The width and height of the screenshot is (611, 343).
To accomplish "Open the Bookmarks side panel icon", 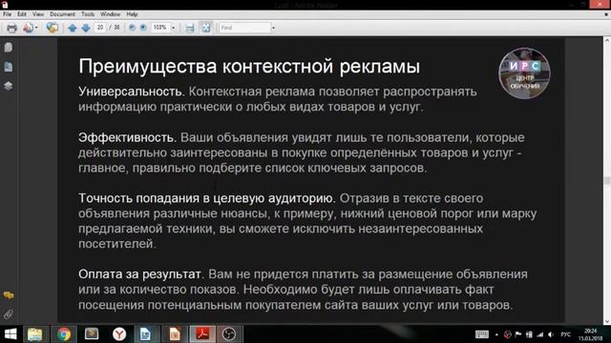I will tap(9, 67).
